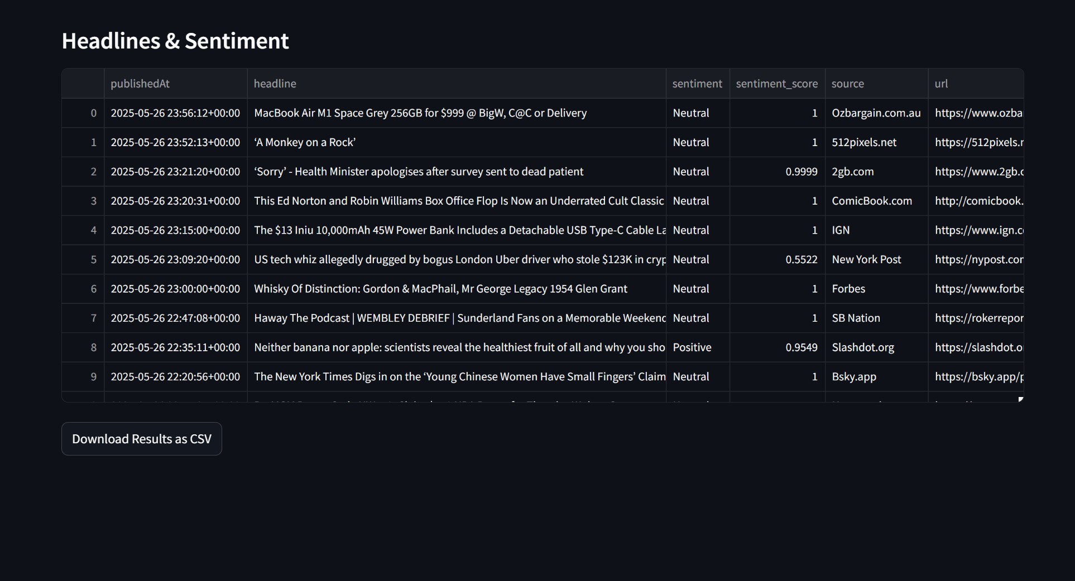
Task: Click the New York Post source cell
Action: (876, 259)
